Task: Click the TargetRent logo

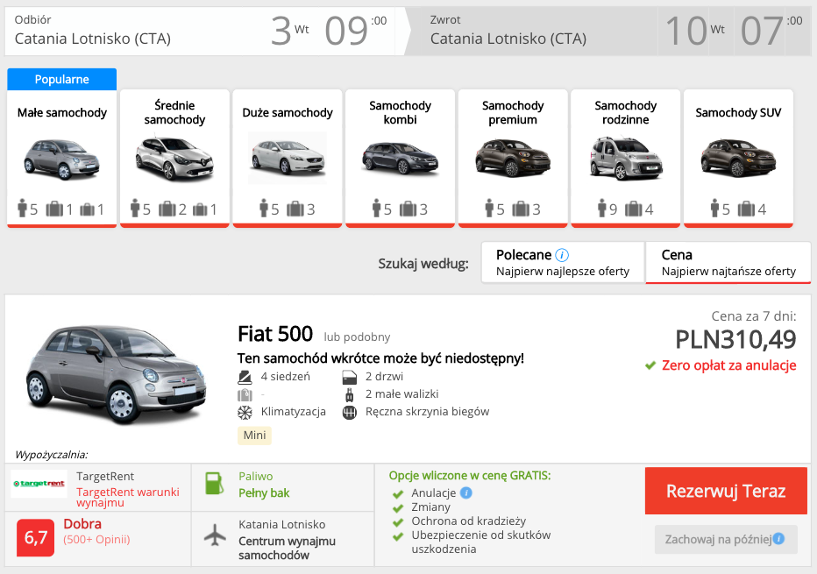Action: [x=39, y=484]
